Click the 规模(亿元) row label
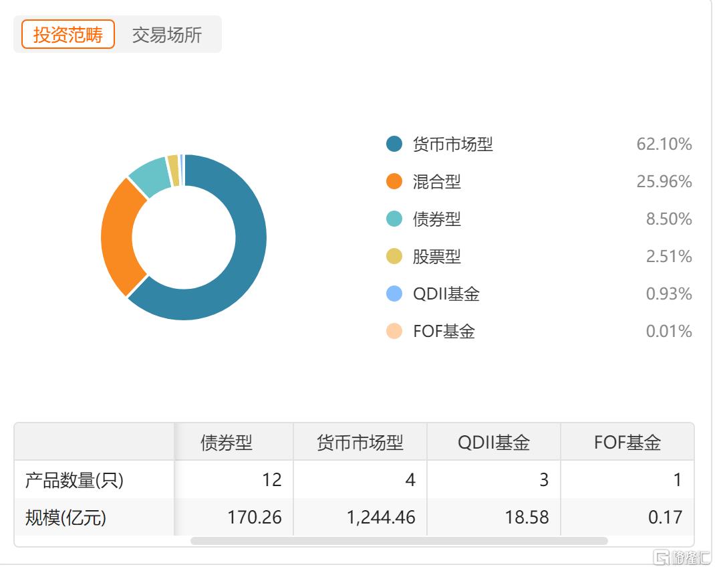 coord(65,518)
